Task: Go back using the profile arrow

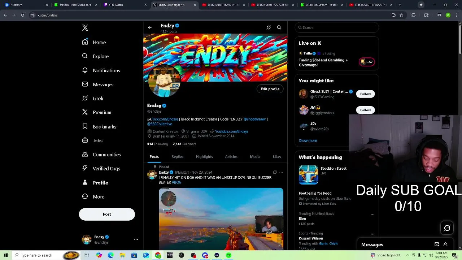Action: click(150, 27)
